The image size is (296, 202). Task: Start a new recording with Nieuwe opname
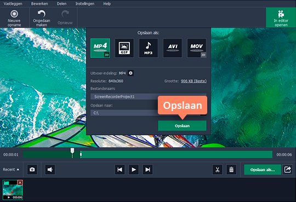coord(14,18)
